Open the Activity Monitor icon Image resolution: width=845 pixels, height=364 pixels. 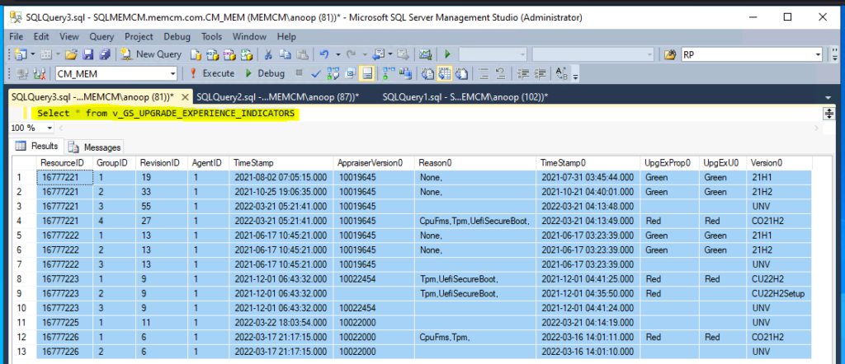click(427, 54)
